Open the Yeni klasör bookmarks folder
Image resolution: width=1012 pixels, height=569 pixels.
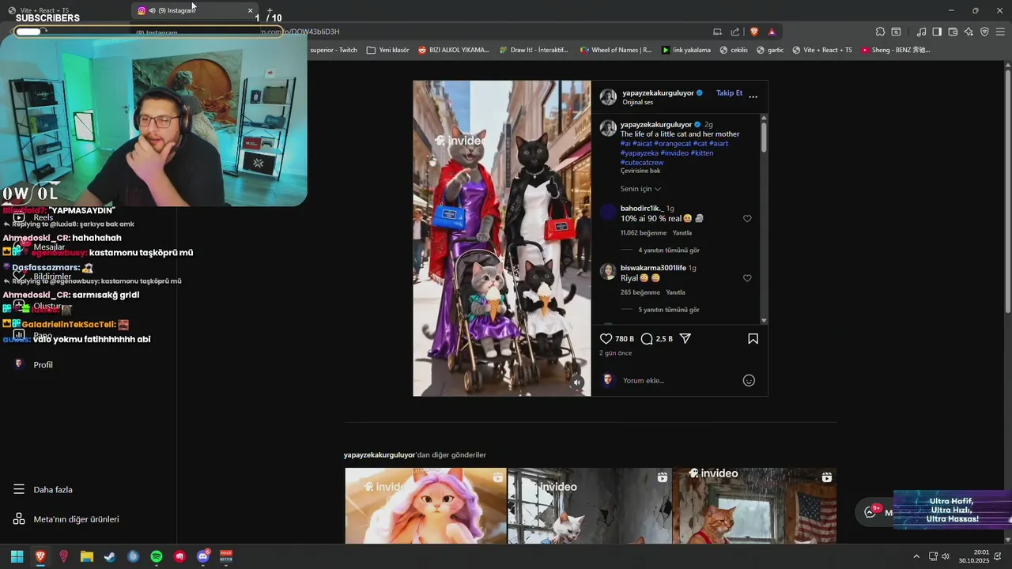point(388,50)
